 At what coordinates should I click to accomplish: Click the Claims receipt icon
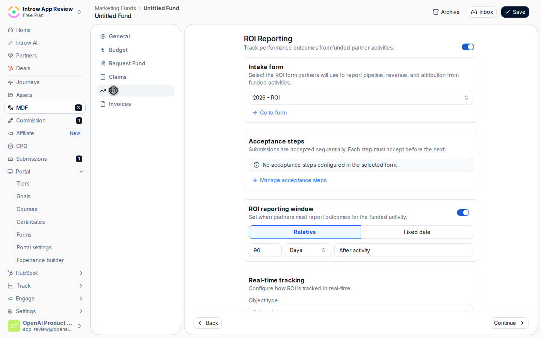pos(103,77)
